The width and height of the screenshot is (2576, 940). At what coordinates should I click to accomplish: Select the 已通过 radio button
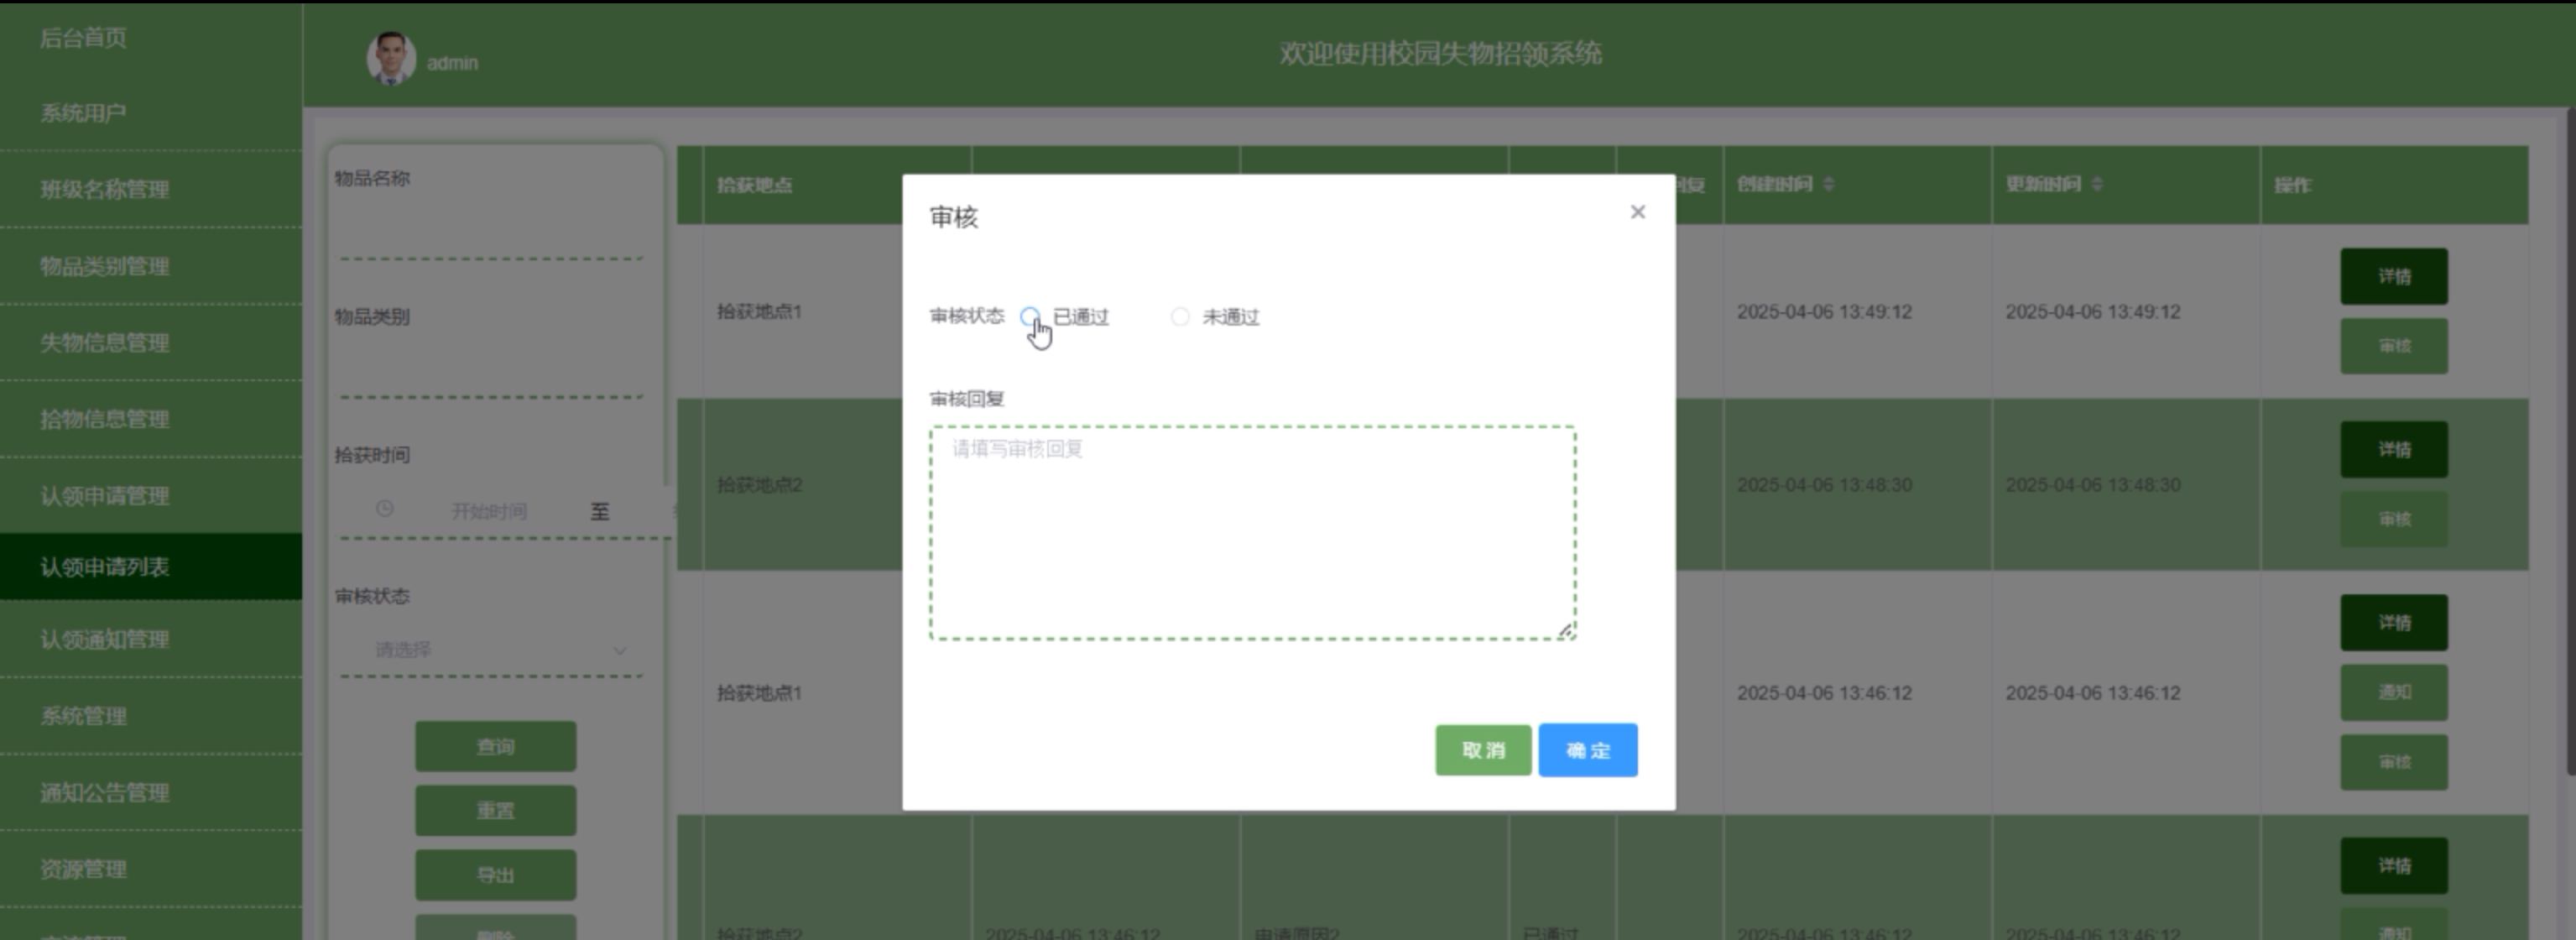point(1029,316)
